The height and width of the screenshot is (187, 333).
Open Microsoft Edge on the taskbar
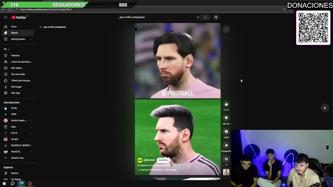(x=21, y=184)
